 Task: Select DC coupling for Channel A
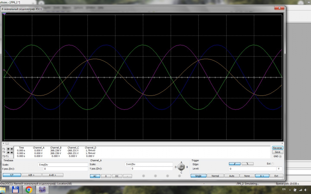(x=117, y=176)
